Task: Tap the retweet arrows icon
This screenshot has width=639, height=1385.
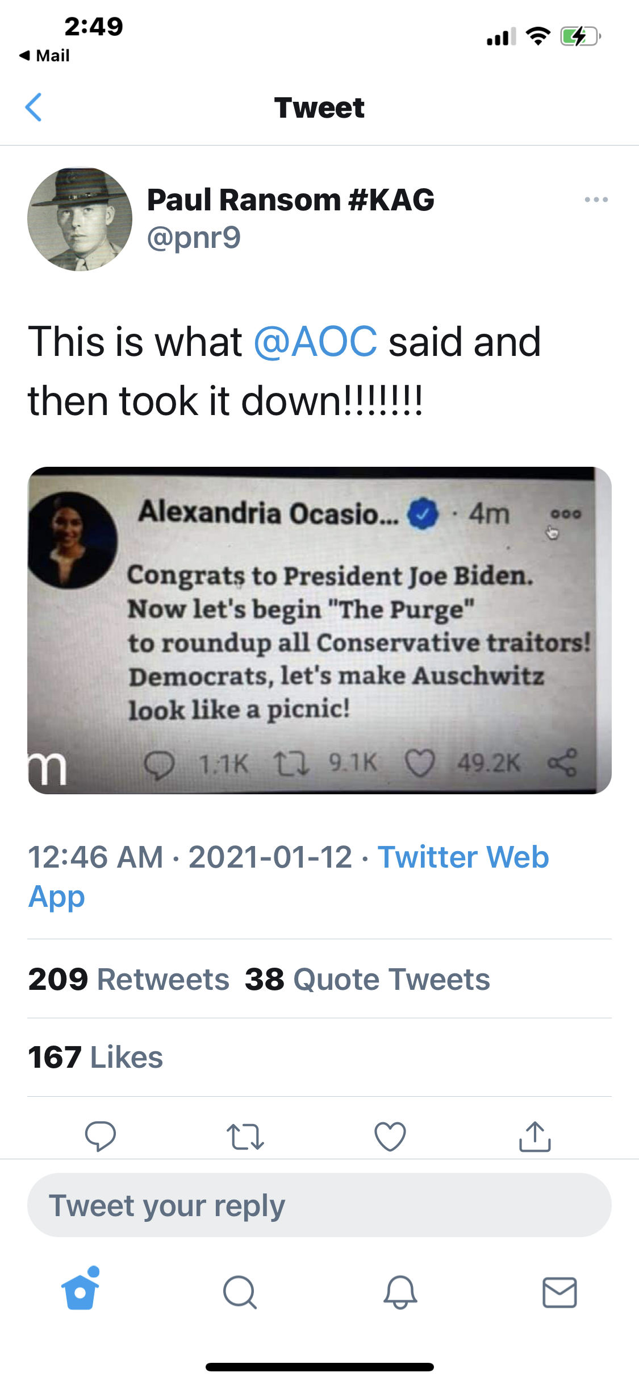Action: coord(245,1136)
